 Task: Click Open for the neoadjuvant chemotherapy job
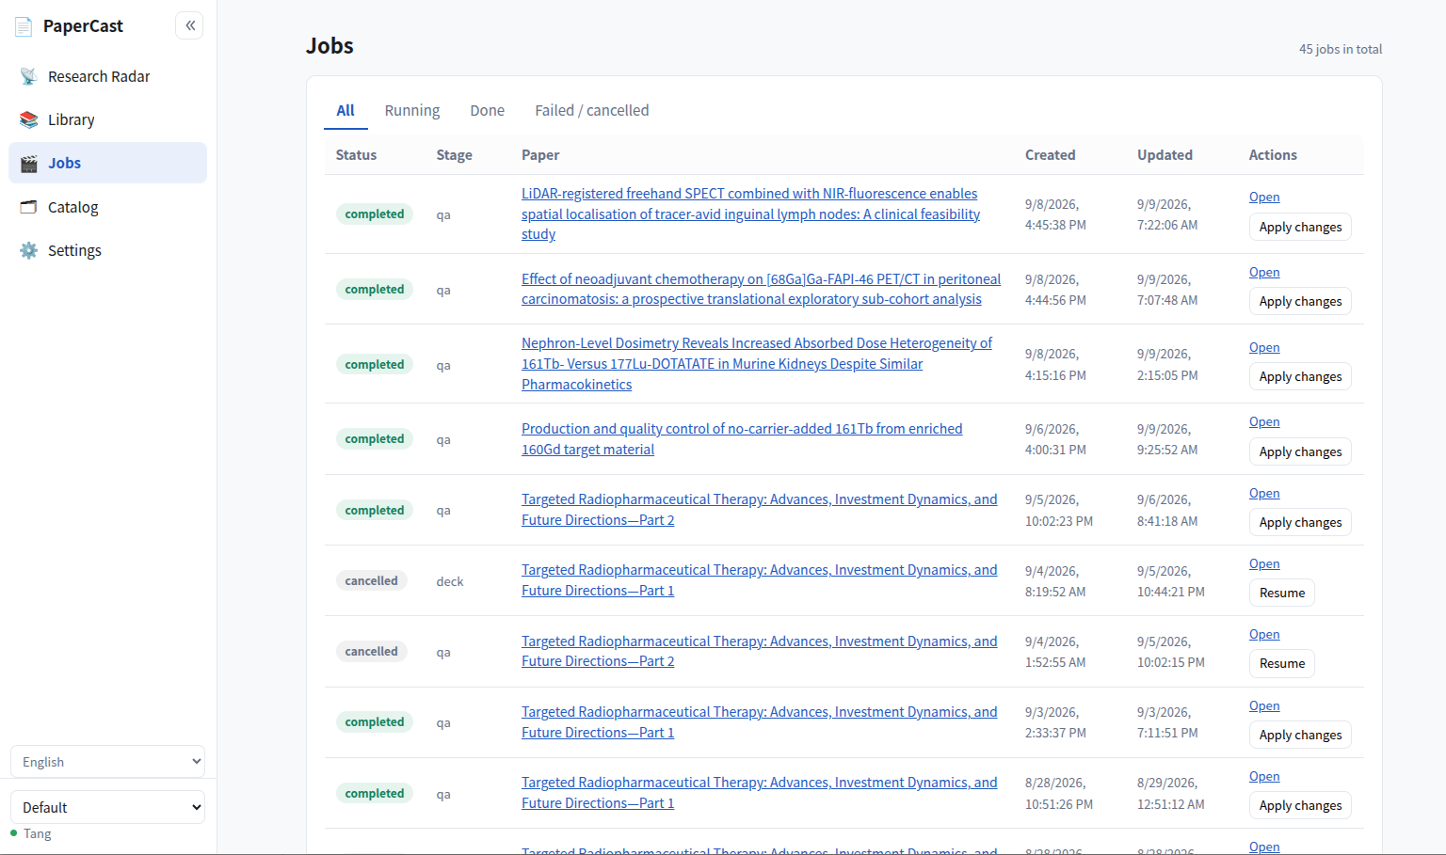[1264, 272]
